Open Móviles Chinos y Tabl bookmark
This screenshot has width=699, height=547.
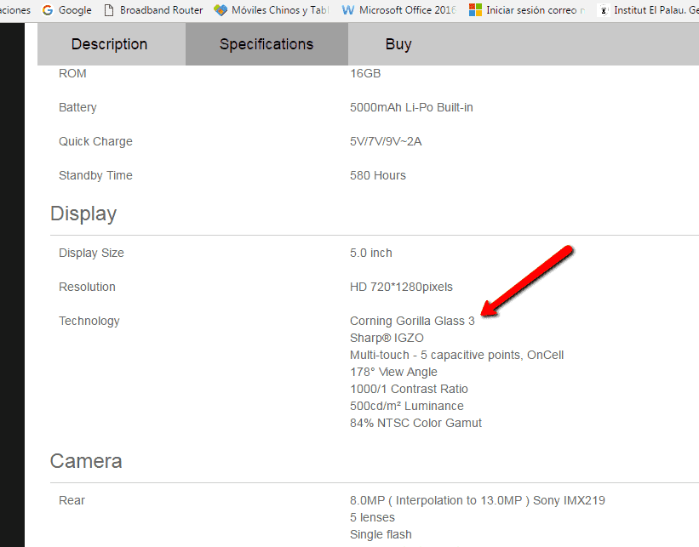click(272, 10)
